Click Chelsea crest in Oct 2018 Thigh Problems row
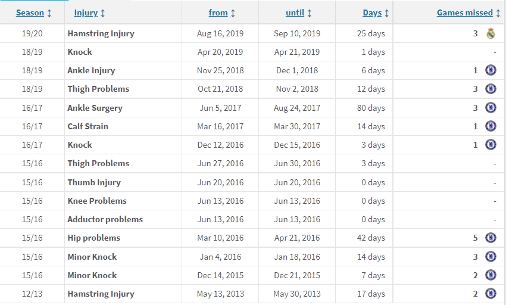Viewport: 506px width, 305px height. (x=491, y=89)
